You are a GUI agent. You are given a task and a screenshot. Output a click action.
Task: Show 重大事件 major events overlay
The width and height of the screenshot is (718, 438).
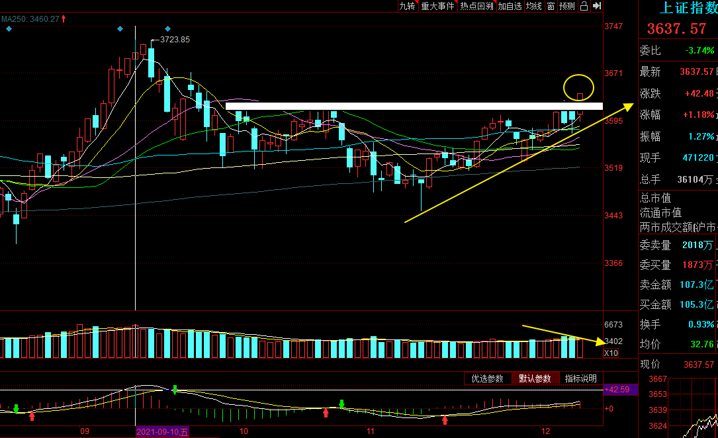tap(438, 6)
